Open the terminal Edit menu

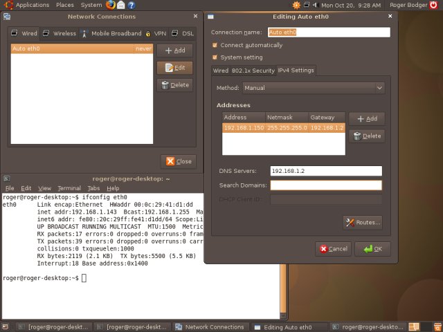pos(26,188)
